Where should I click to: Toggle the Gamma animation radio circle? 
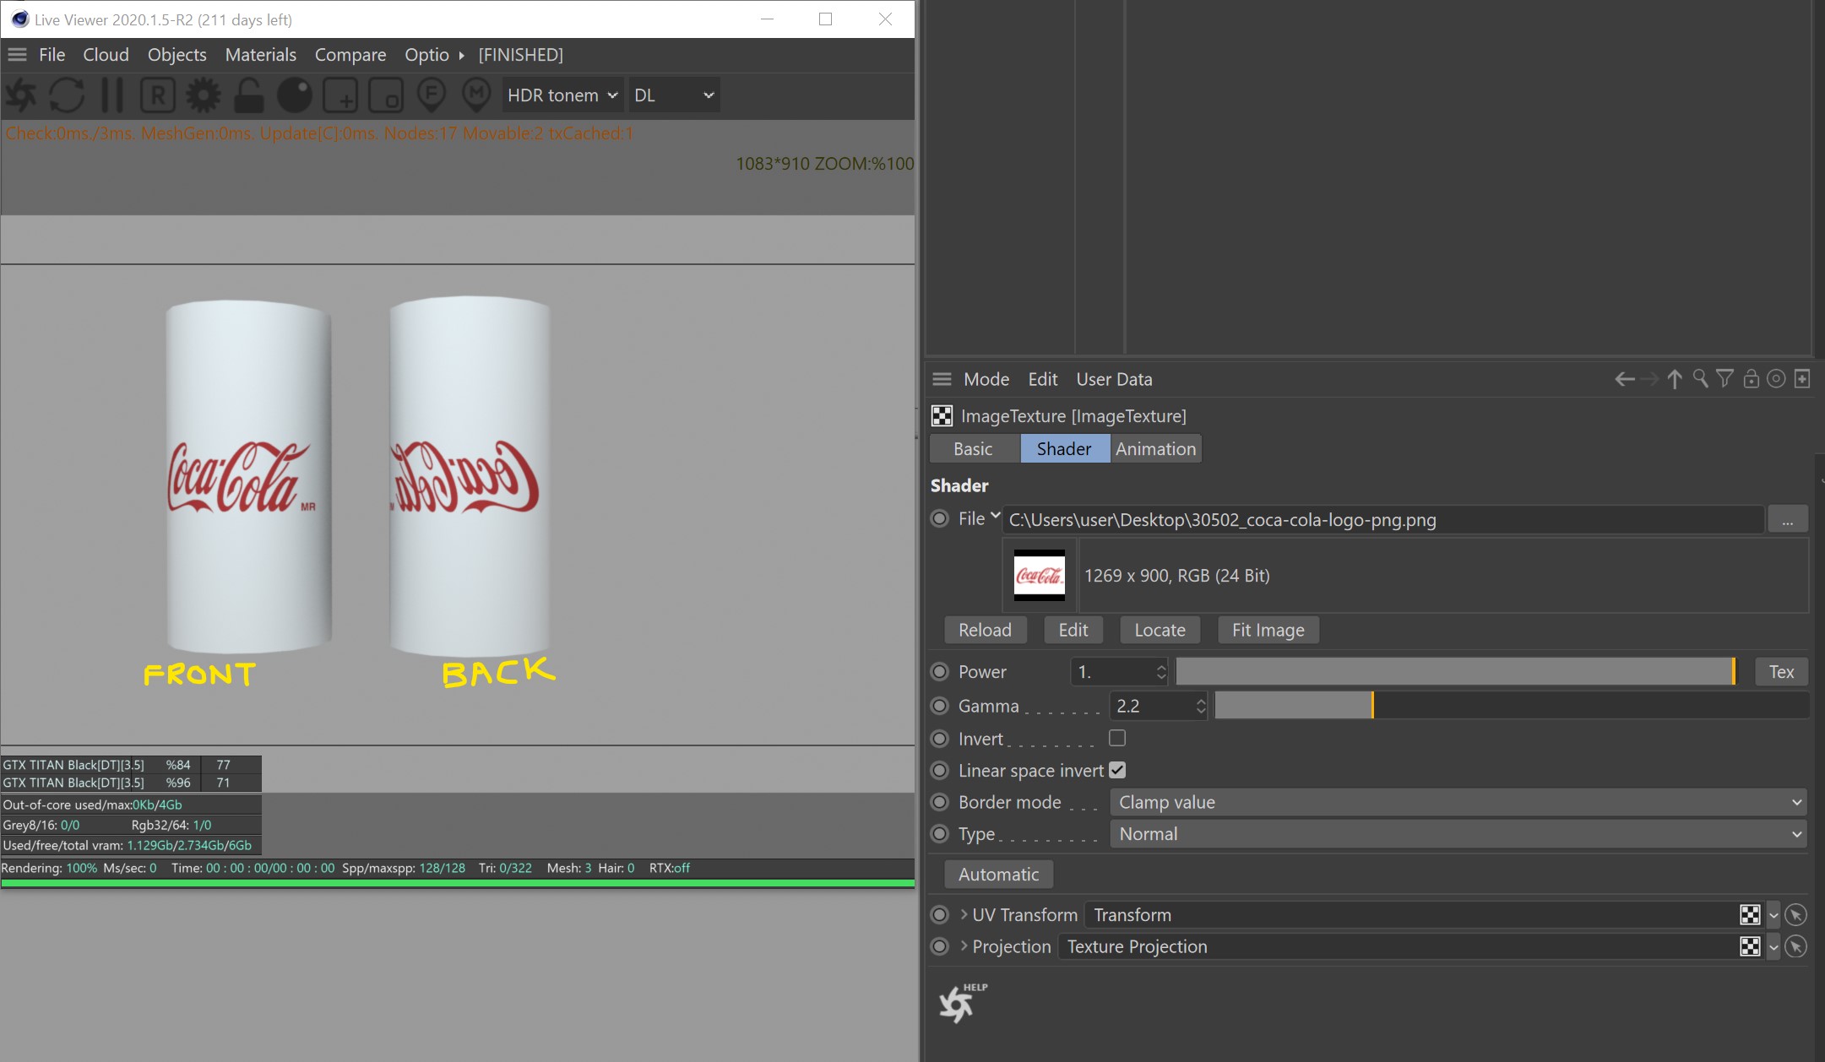(x=939, y=706)
